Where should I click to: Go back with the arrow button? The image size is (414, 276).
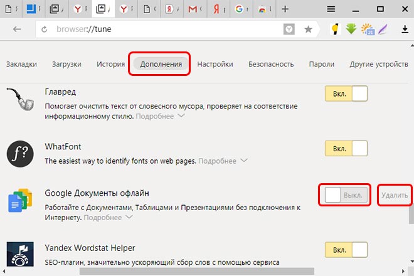coord(17,29)
